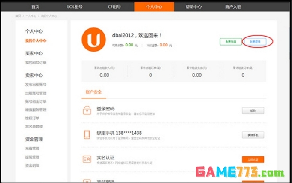This screenshot has height=183, width=292.
Task: Open the CF租号 navigation tab
Action: (x=114, y=7)
